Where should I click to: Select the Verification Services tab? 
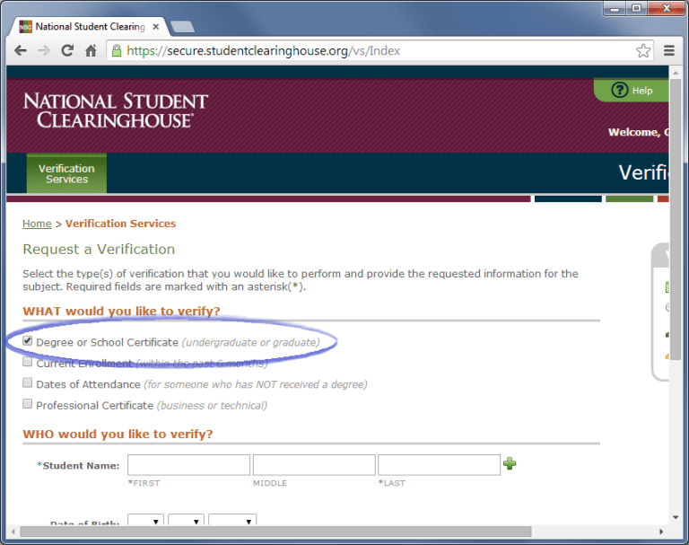pos(66,173)
